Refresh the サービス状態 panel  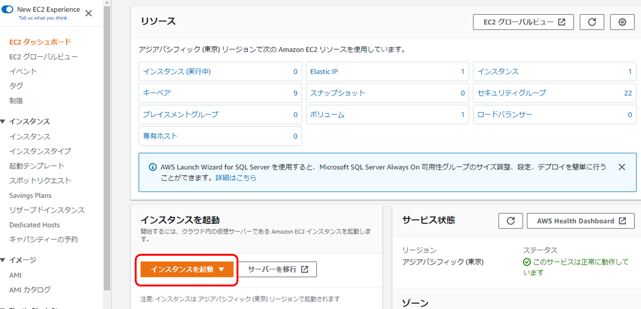point(510,221)
